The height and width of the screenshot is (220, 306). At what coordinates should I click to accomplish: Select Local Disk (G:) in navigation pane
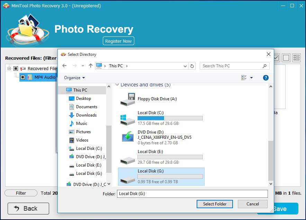tap(89, 174)
